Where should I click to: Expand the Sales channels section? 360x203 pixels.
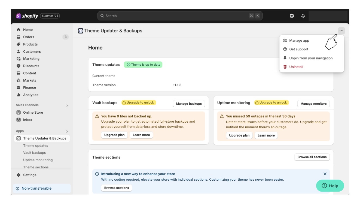click(67, 105)
